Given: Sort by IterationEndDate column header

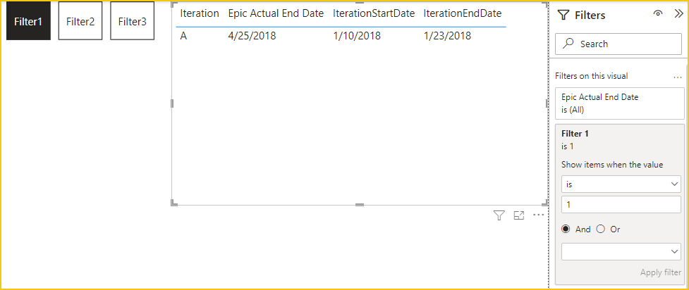Looking at the screenshot, I should tap(462, 13).
